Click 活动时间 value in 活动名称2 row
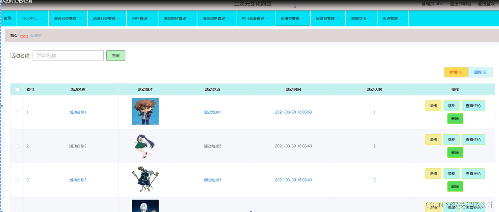The image size is (499, 212). tap(294, 146)
